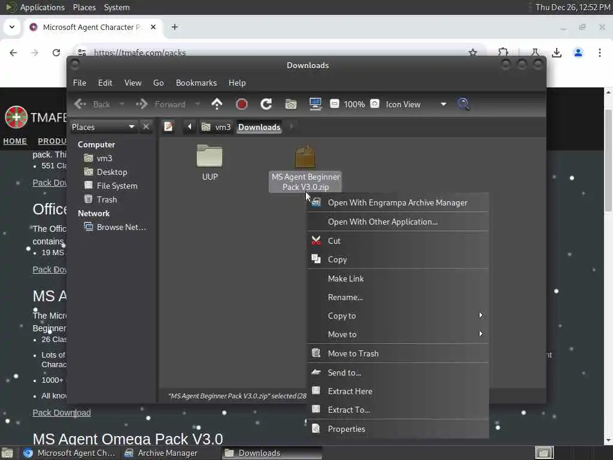
Task: Open Home folder toolbar icon
Action: point(291,104)
